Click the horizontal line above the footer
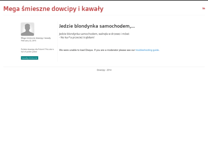208x156 pixels. click(104, 67)
